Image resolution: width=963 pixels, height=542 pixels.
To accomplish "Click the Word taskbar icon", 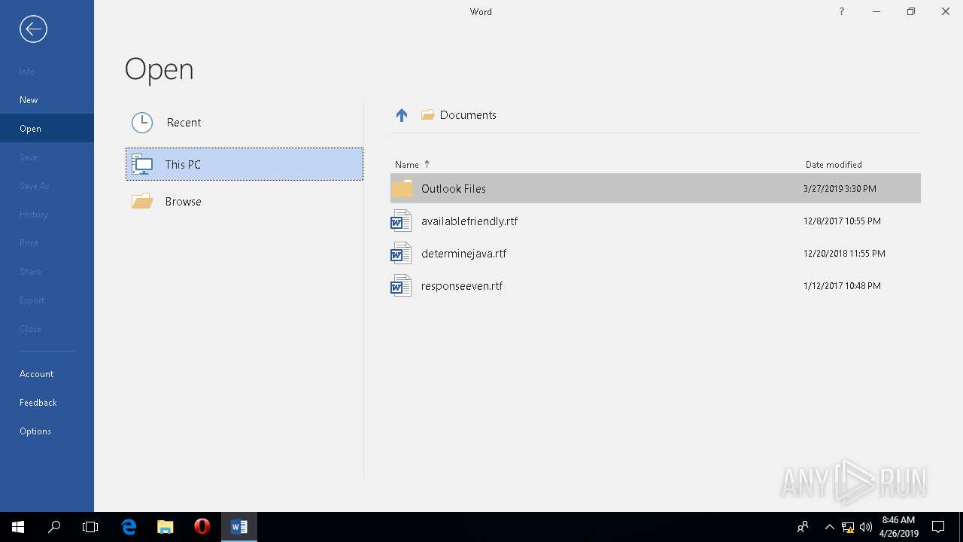I will click(239, 527).
